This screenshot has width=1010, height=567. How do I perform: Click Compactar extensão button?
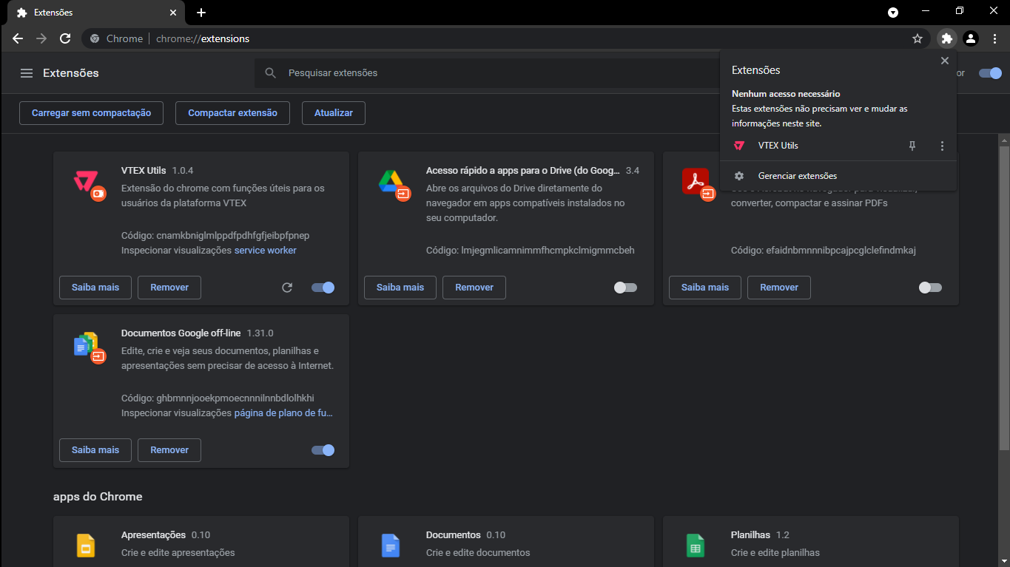(x=232, y=113)
